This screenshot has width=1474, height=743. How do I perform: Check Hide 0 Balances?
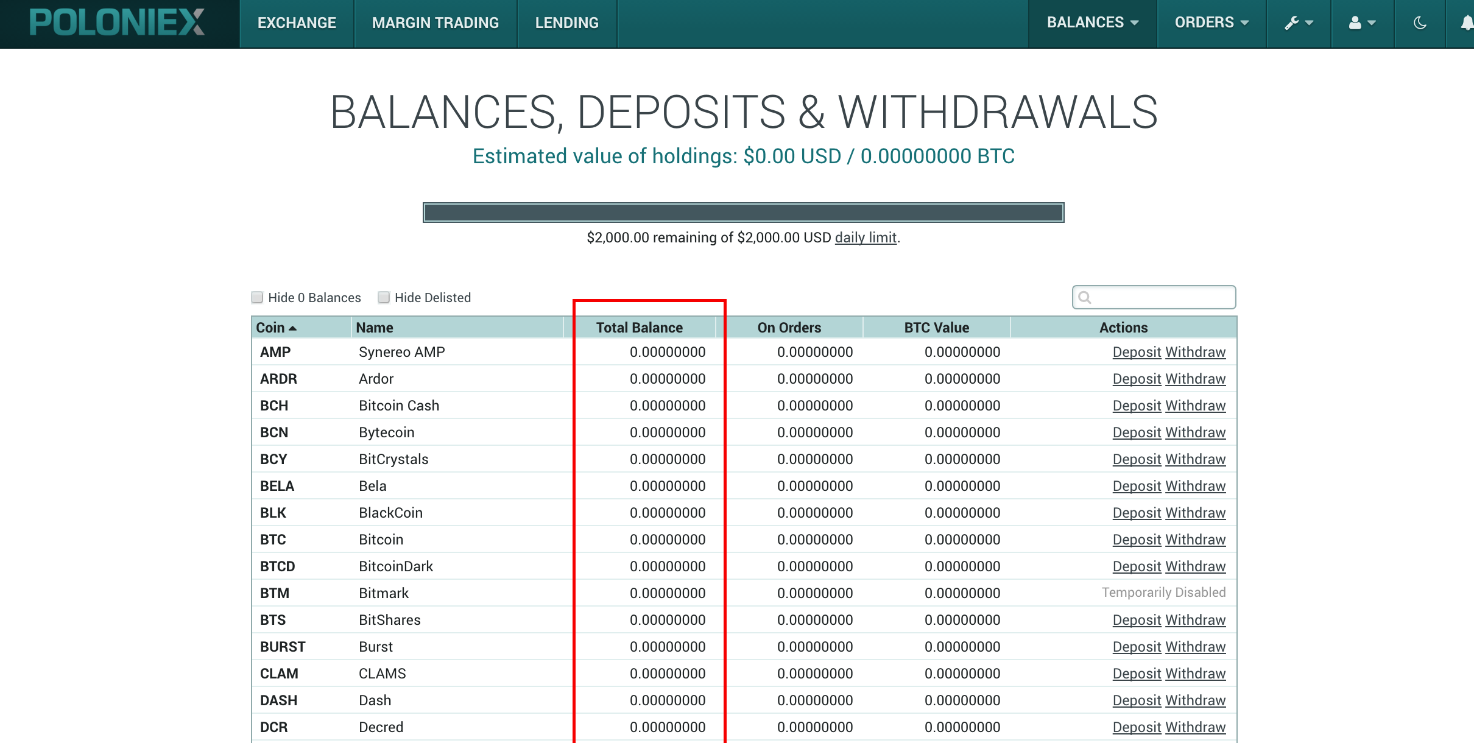pos(257,297)
